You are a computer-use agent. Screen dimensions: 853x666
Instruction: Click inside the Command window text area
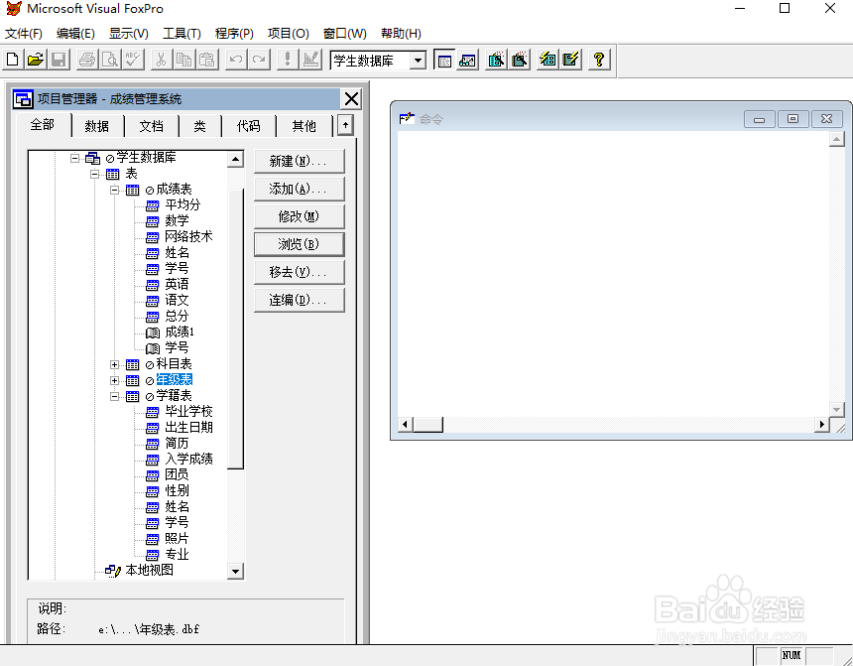[613, 274]
